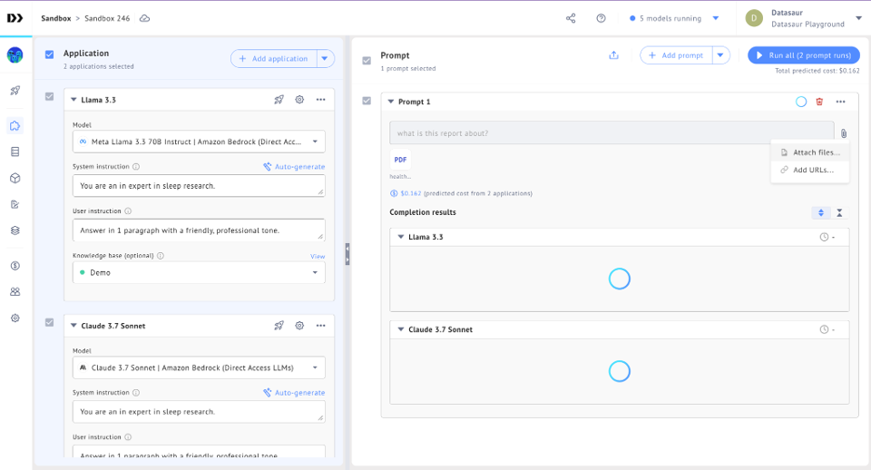Viewport: 871px width, 470px height.
Task: Deploy Claude 3.7 Sonnet with rocket icon
Action: pos(279,326)
